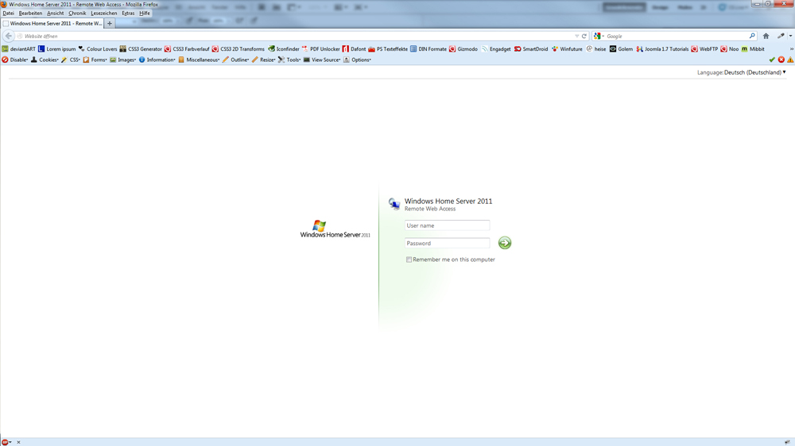The image size is (795, 446).
Task: Click the green checkmark validation icon
Action: (772, 60)
